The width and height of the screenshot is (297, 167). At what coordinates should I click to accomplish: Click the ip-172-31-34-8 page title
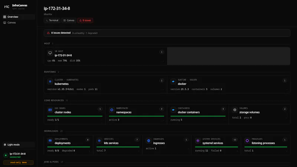pos(57,9)
